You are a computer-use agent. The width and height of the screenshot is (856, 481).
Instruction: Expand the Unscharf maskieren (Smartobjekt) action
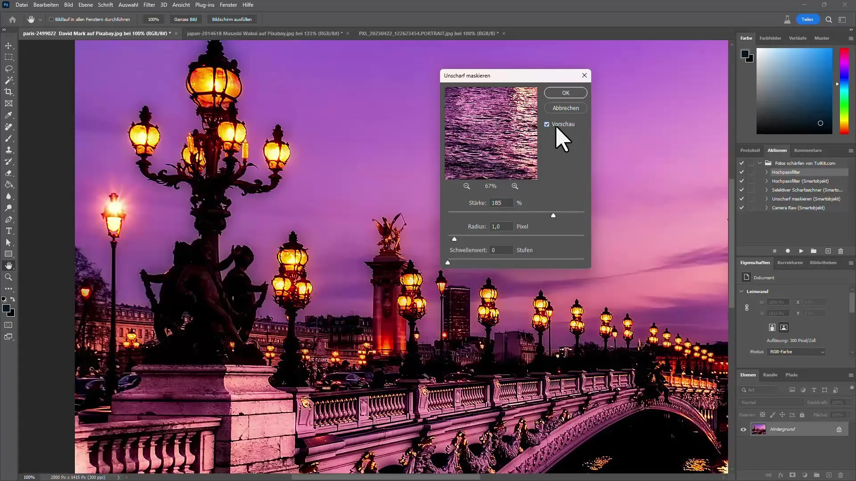[766, 199]
